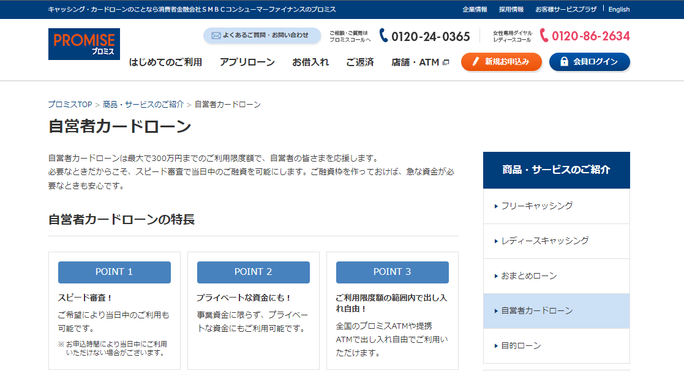Click スピード審査！ heading text
The width and height of the screenshot is (684, 371).
coord(86,298)
